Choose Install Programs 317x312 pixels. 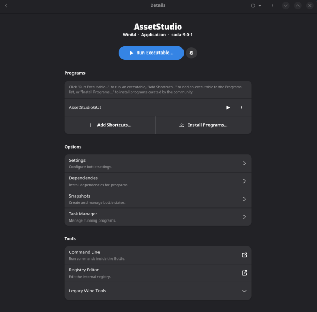203,125
